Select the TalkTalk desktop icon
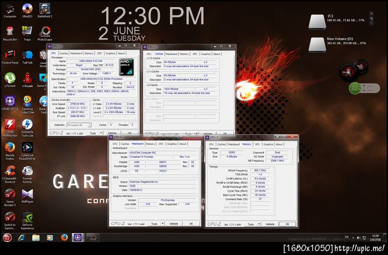This screenshot has width=388, height=255. pos(27,57)
